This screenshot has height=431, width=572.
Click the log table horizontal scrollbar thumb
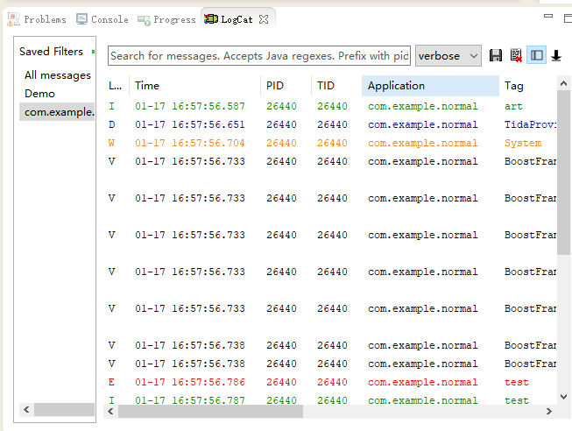[x=210, y=412]
